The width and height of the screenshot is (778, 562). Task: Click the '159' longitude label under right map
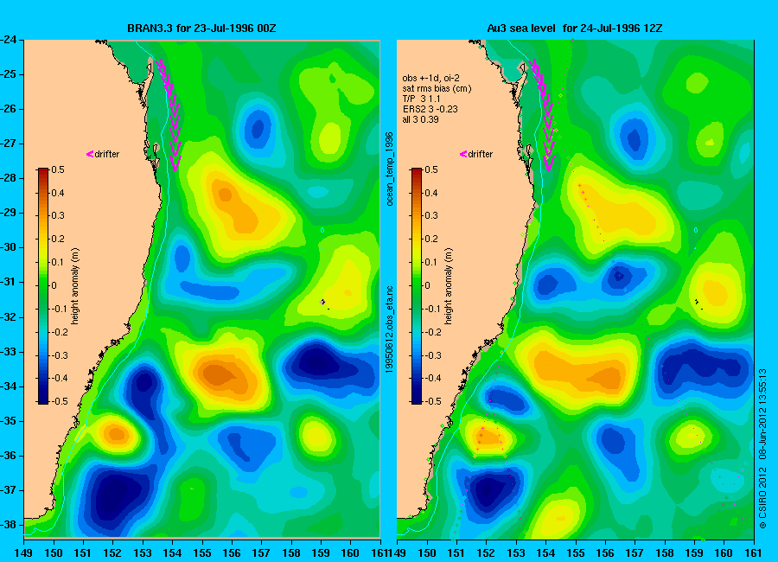tap(694, 553)
